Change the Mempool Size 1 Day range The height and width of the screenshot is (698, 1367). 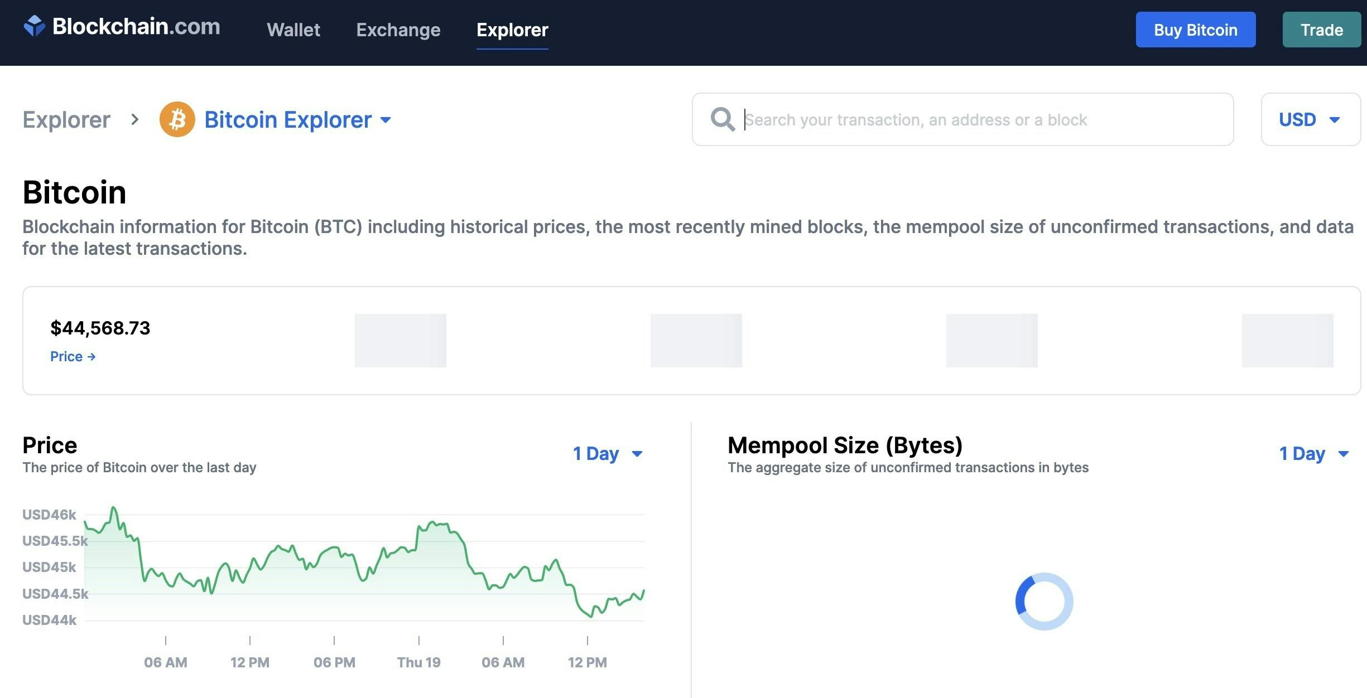(1313, 454)
